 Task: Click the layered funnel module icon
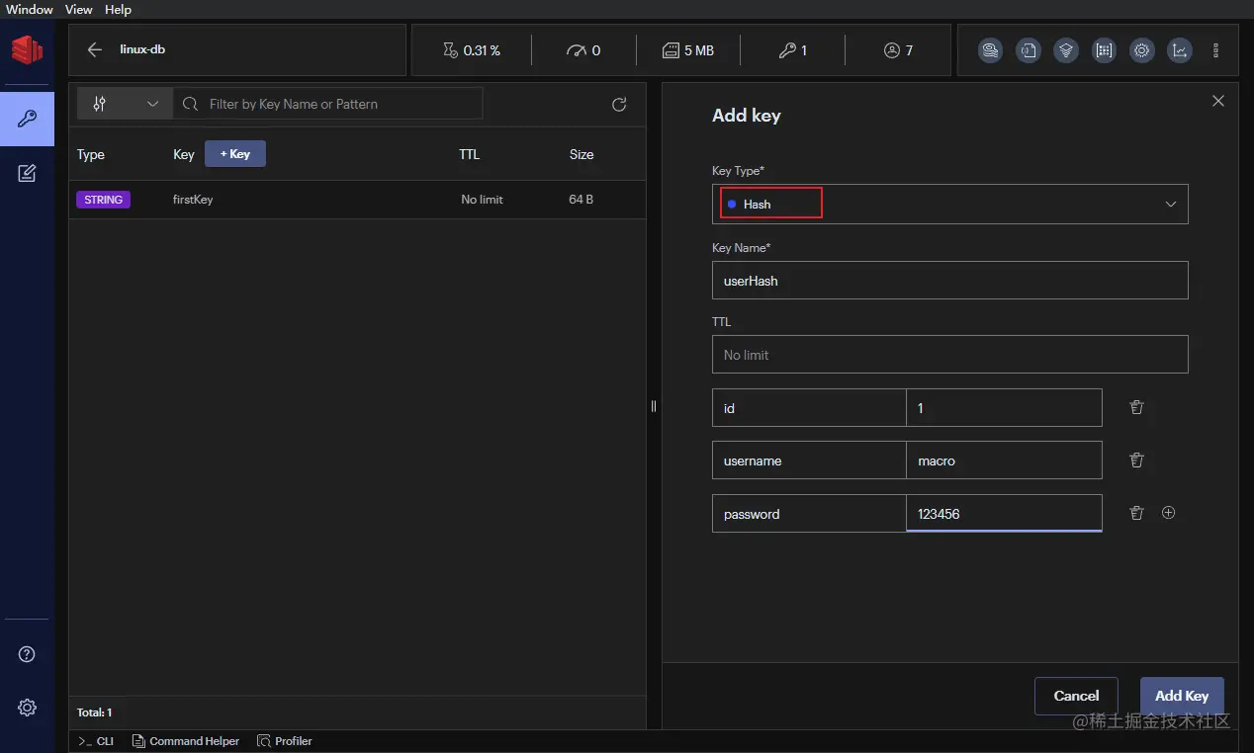pyautogui.click(x=1066, y=50)
